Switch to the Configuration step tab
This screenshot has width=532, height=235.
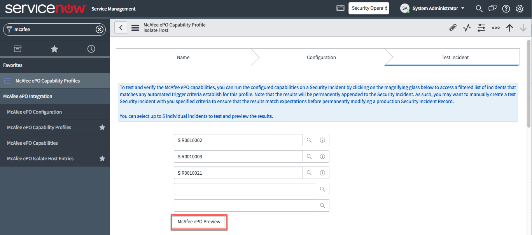click(x=321, y=57)
